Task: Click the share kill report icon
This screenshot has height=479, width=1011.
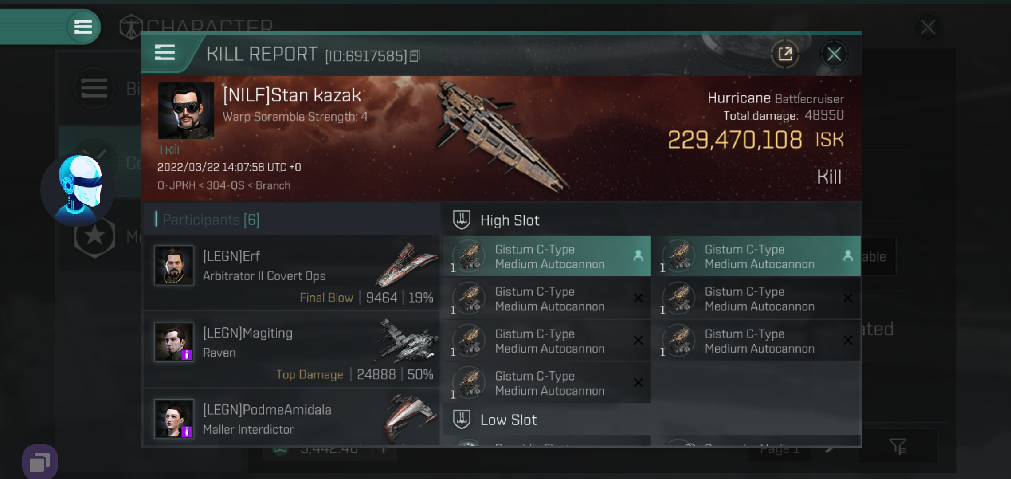Action: click(x=785, y=54)
